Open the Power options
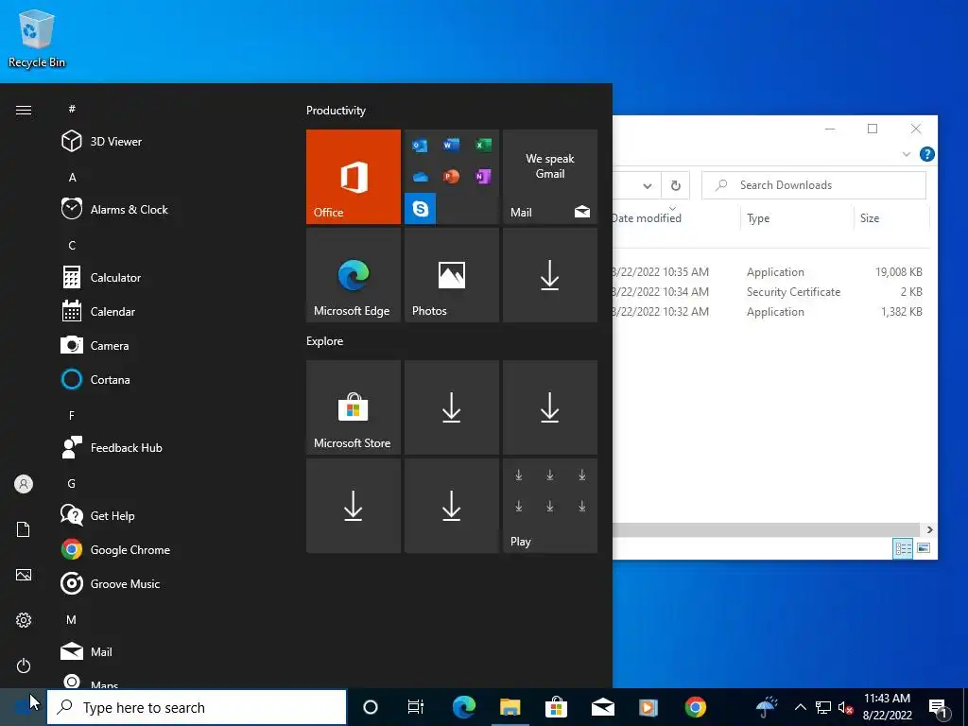The height and width of the screenshot is (726, 968). pos(24,665)
